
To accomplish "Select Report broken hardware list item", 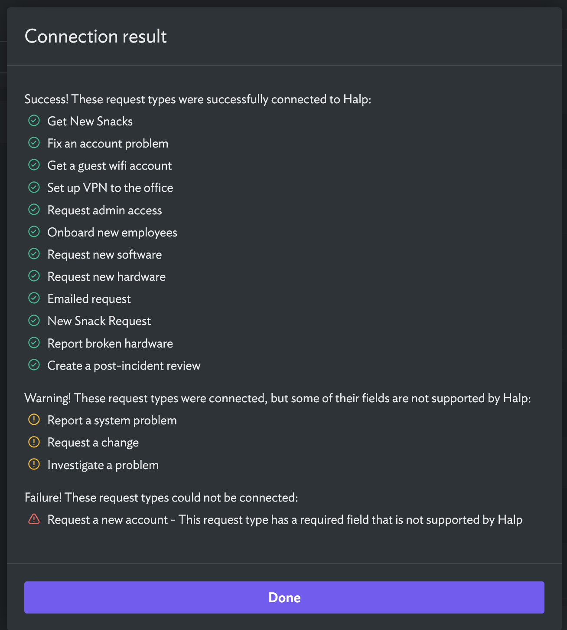I will pos(110,344).
